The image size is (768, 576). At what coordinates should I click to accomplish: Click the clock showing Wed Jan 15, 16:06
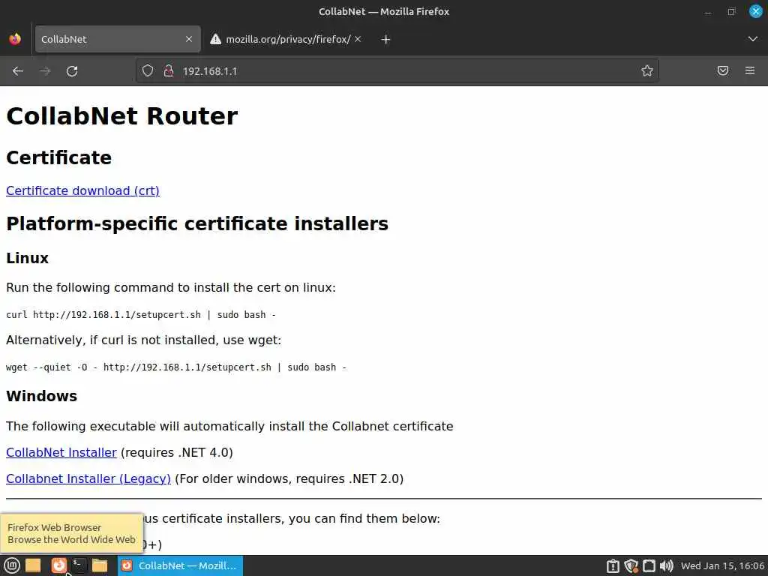722,565
